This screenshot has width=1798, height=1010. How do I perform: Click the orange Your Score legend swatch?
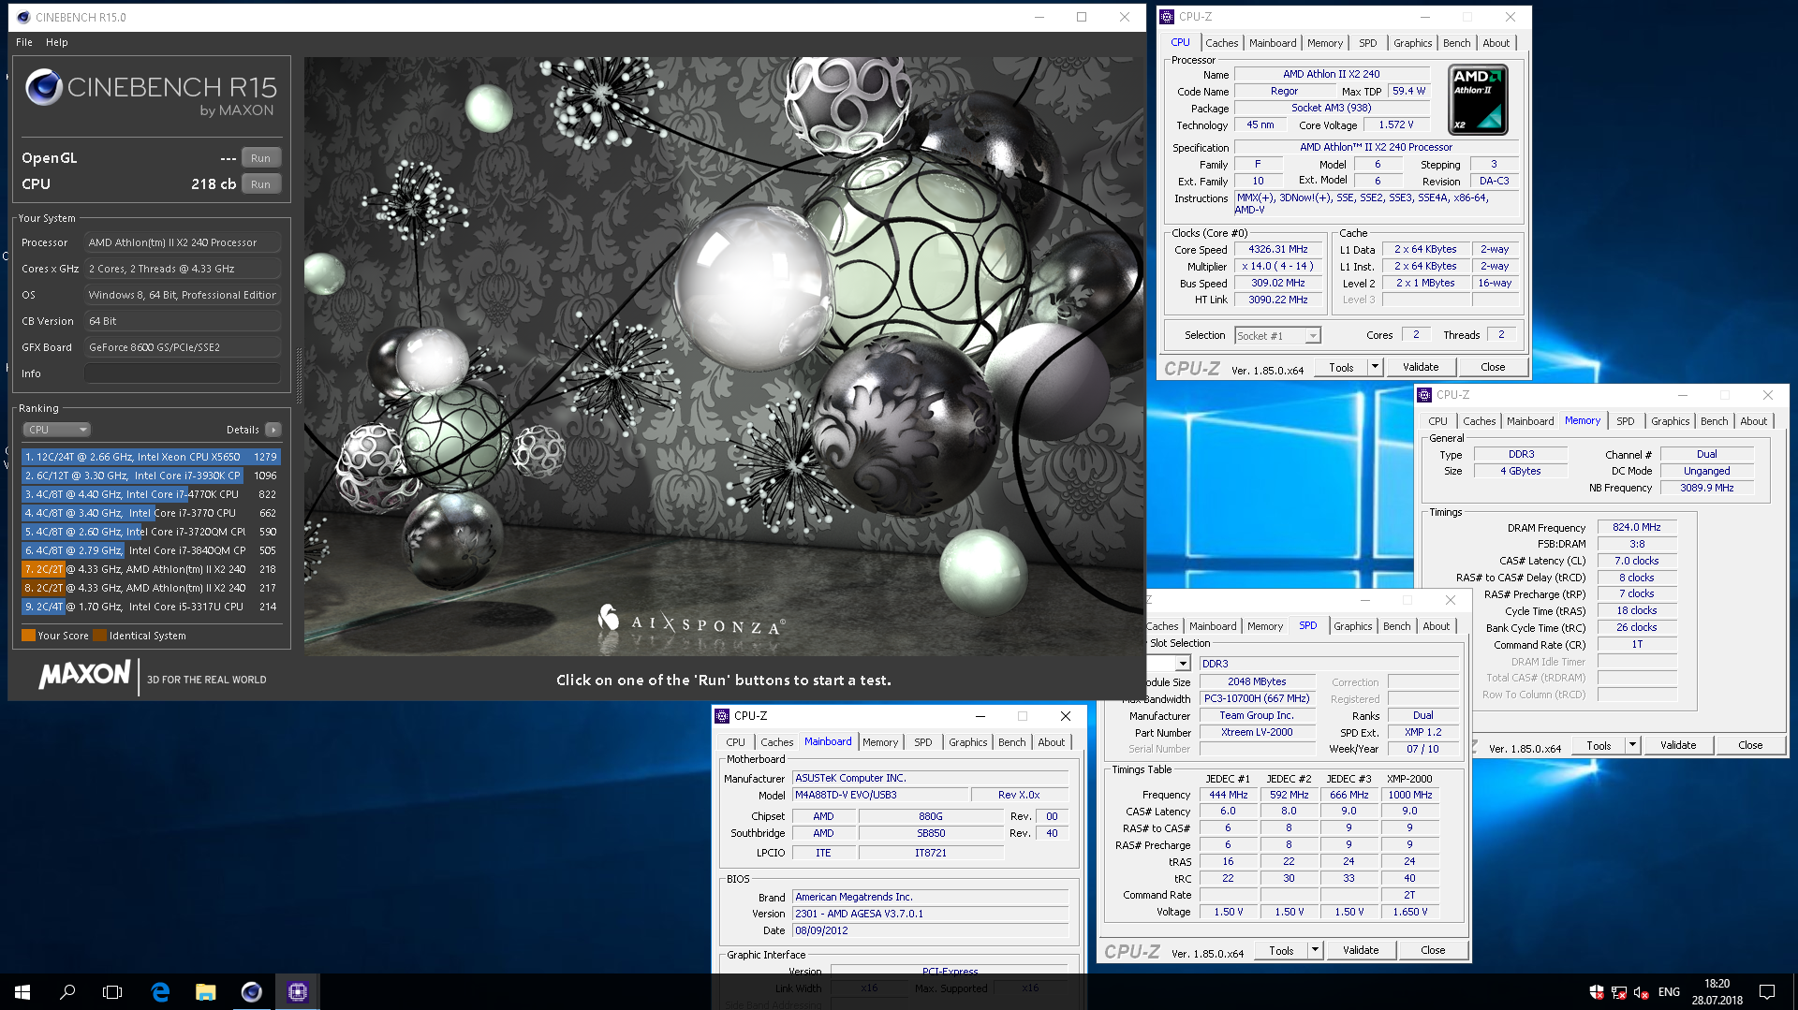[x=28, y=636]
